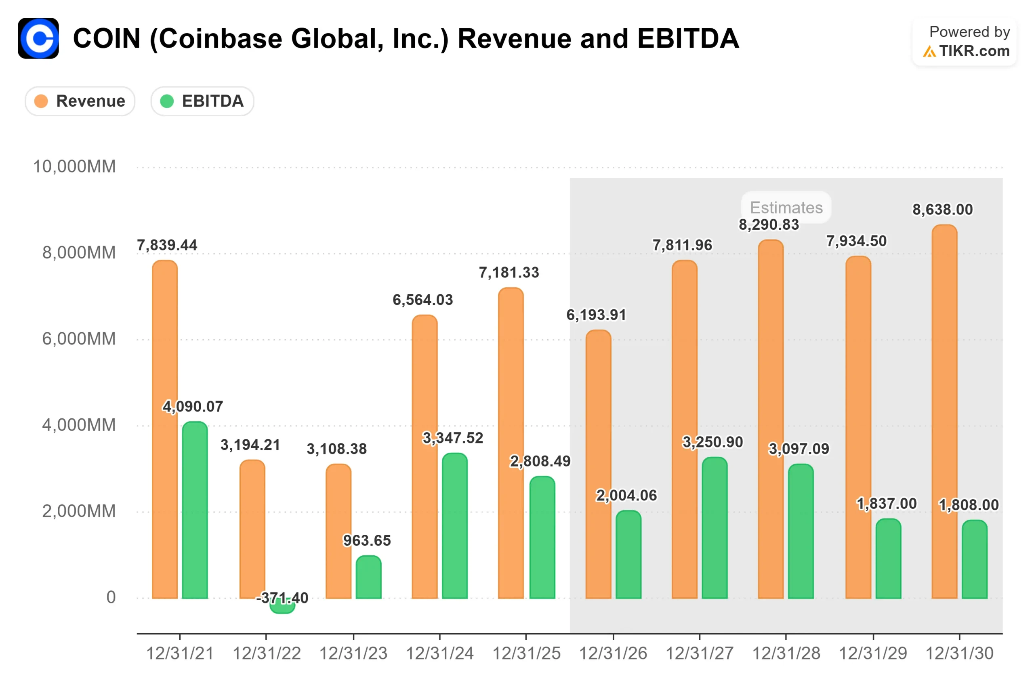Image resolution: width=1034 pixels, height=689 pixels.
Task: Click the 8,000MM y-axis label
Action: pyautogui.click(x=79, y=253)
